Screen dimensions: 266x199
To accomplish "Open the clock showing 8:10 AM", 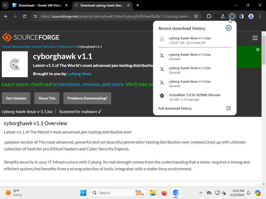I will [237, 193].
